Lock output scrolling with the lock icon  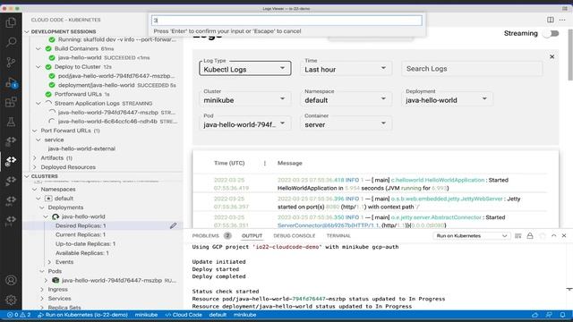point(530,236)
